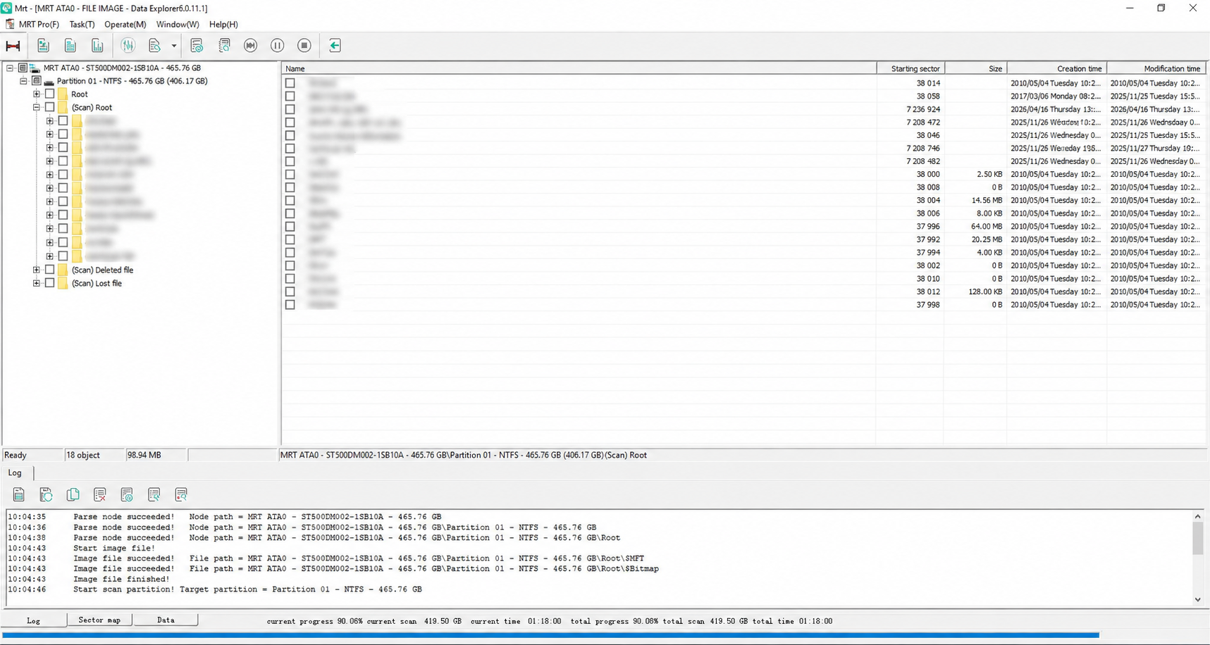Stop the running scan task

(x=304, y=46)
